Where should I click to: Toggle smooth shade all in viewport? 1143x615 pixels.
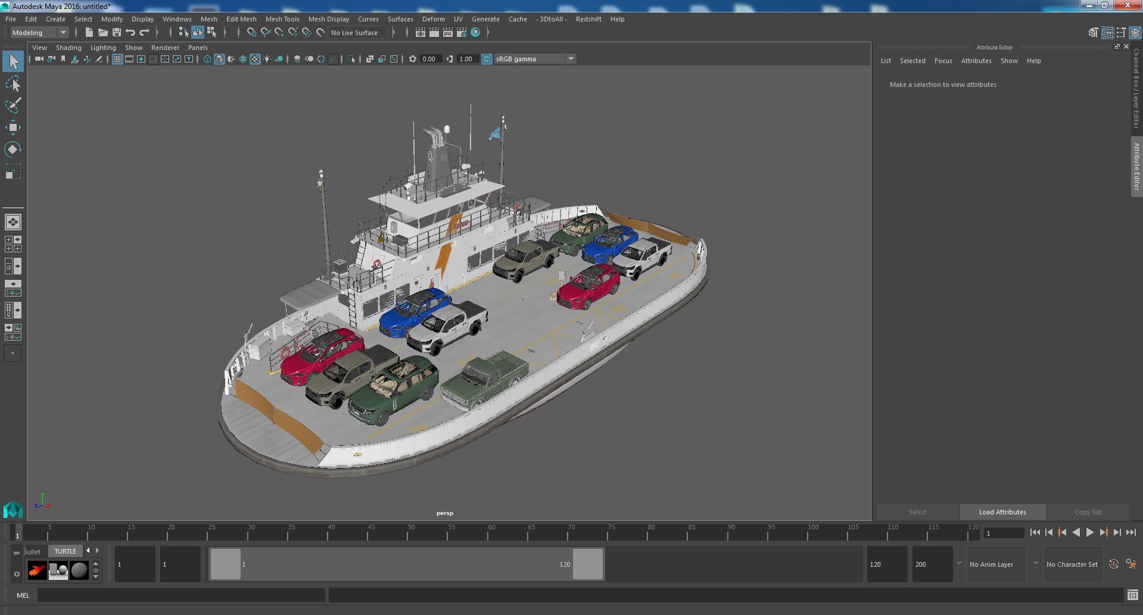click(219, 59)
